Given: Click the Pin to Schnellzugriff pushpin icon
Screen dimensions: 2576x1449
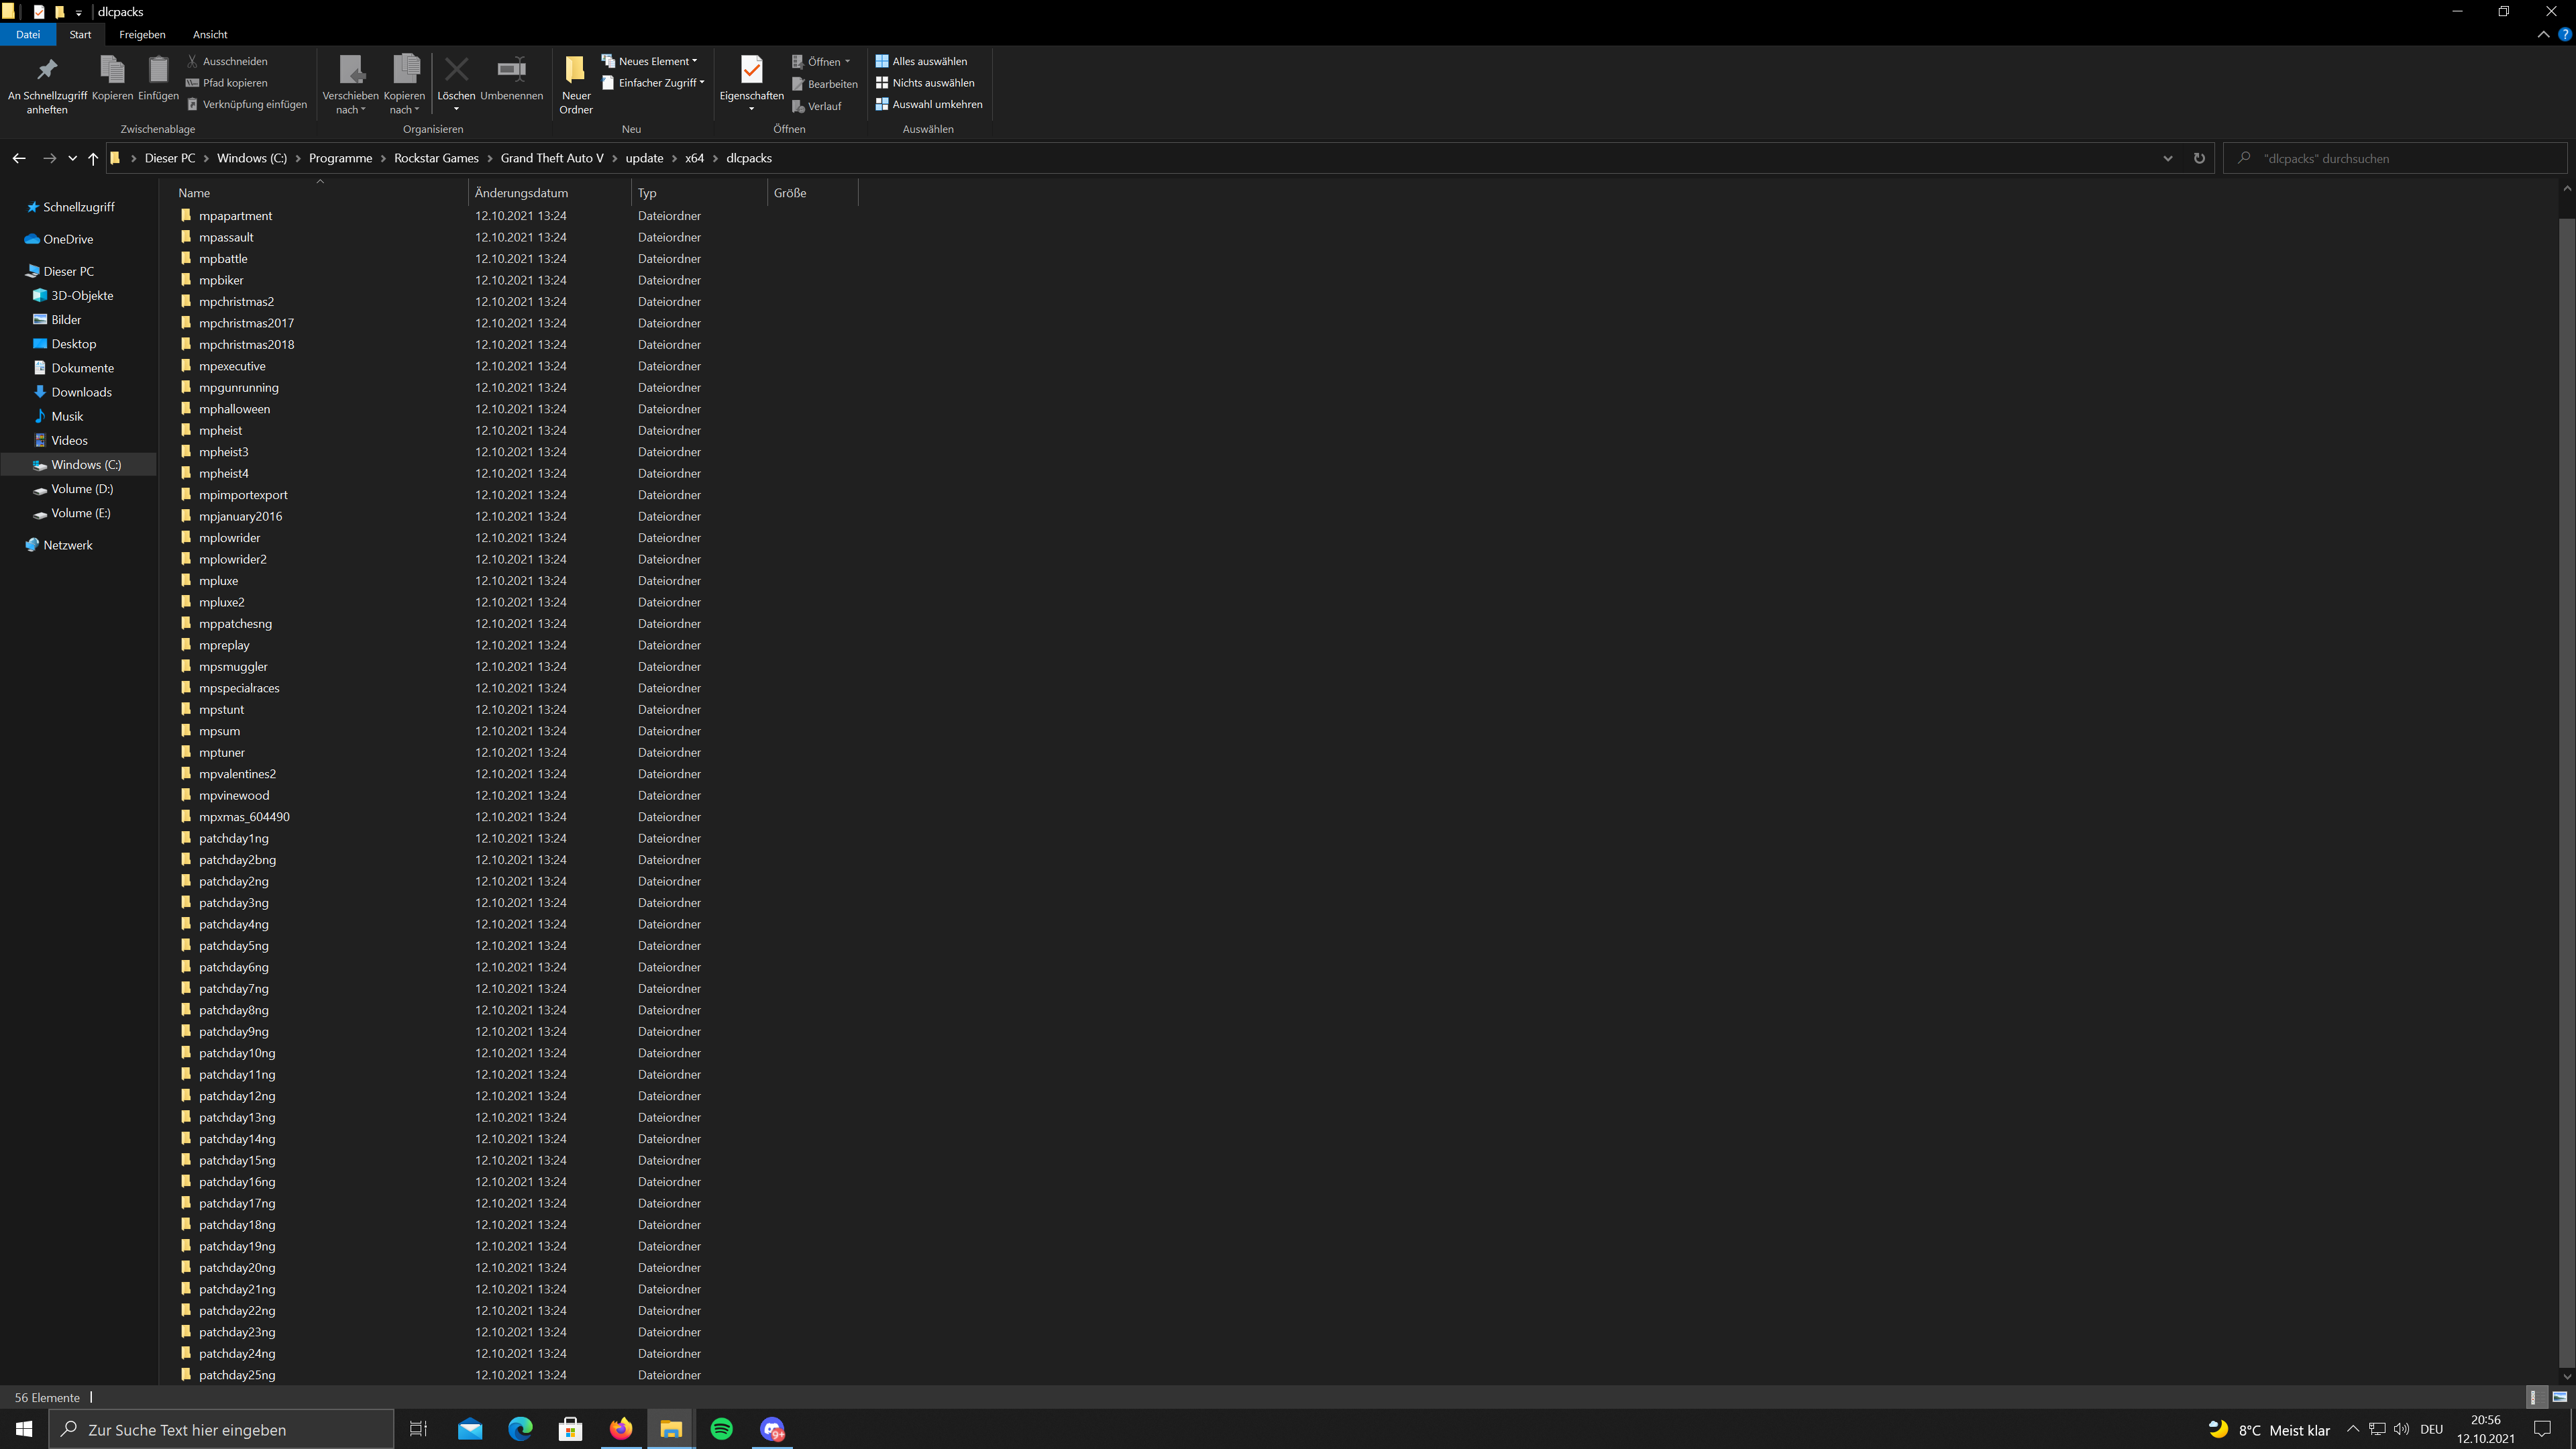Looking at the screenshot, I should [x=47, y=70].
